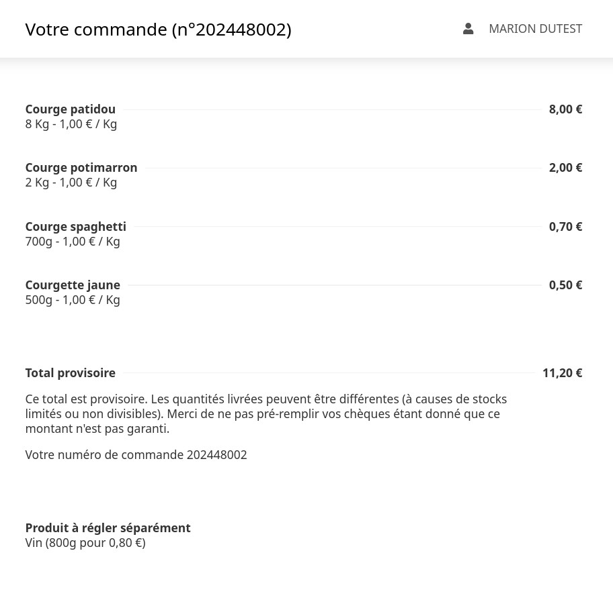Click the 8,00 € price of Courge patidou

pyautogui.click(x=565, y=109)
